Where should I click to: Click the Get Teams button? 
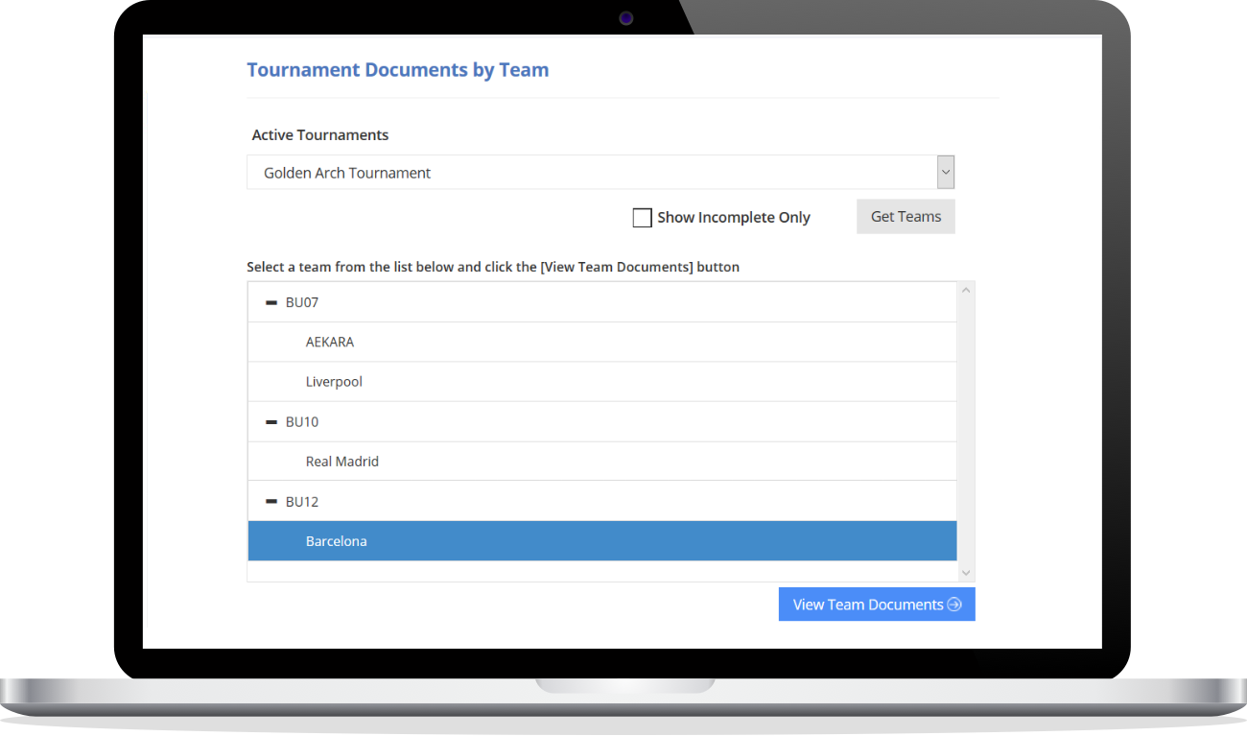coord(906,217)
